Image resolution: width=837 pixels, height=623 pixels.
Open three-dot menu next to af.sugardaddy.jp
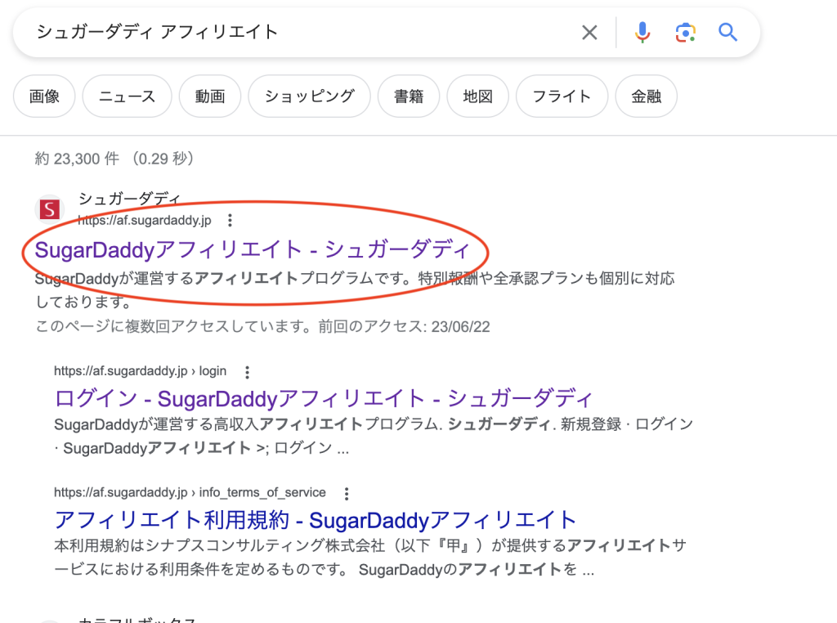point(231,220)
